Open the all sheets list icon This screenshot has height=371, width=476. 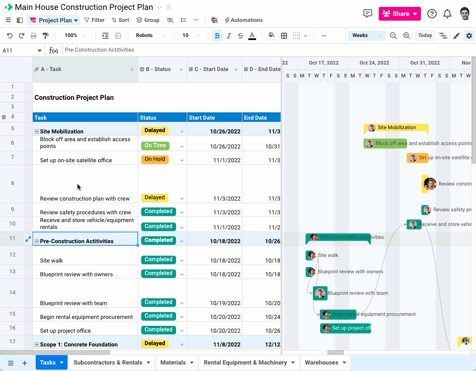click(x=11, y=363)
